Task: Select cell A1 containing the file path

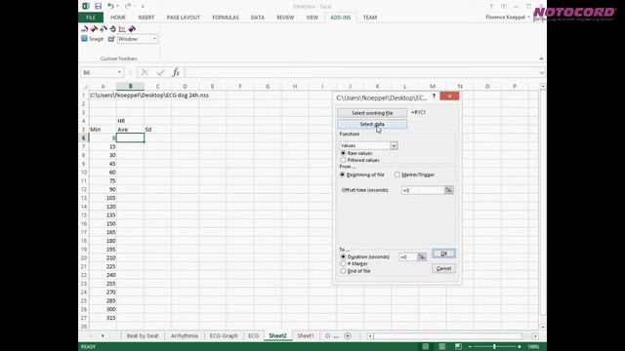Action: (x=103, y=96)
